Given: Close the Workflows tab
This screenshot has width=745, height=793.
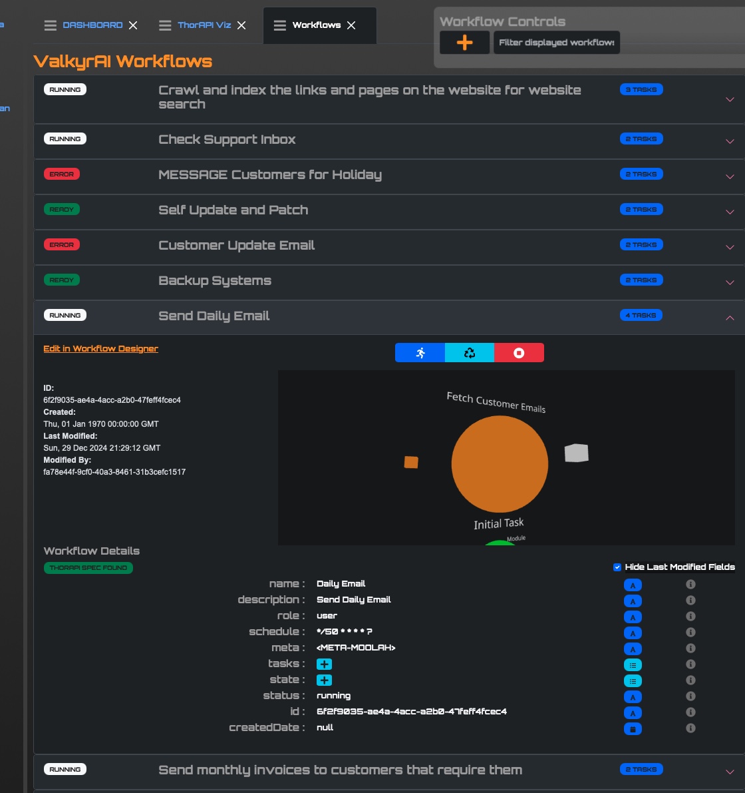Looking at the screenshot, I should click(351, 25).
